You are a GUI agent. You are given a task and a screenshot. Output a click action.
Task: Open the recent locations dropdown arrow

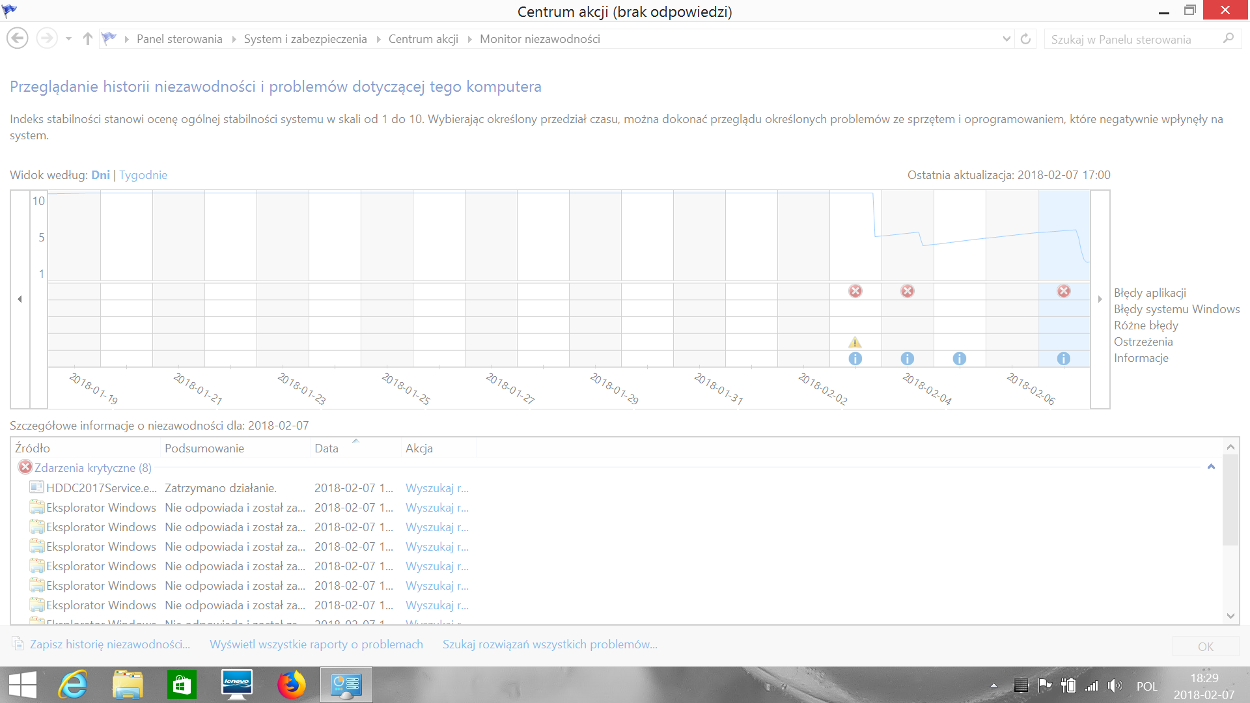(68, 39)
